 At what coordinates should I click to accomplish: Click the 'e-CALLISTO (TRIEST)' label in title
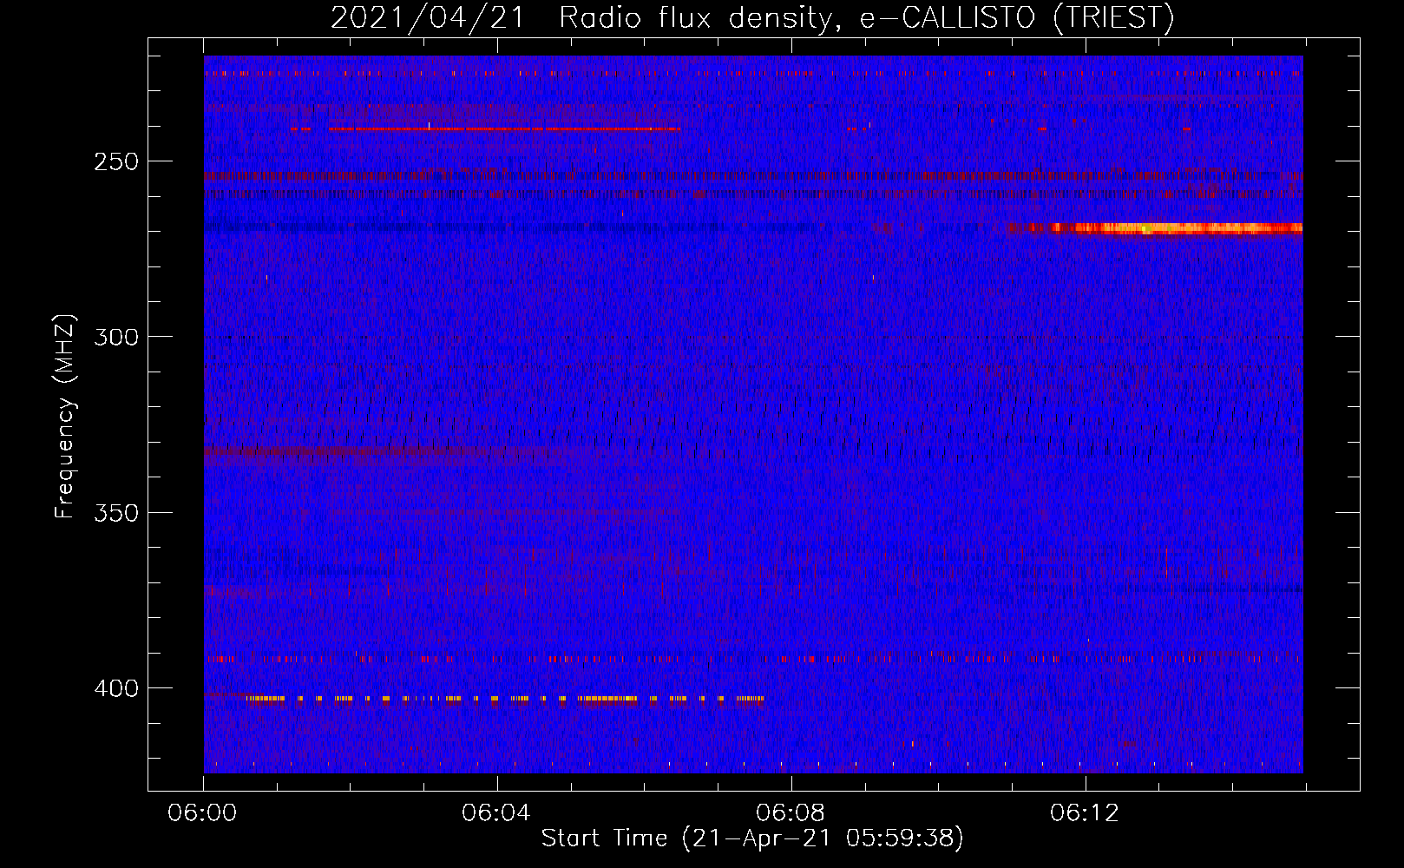[x=1017, y=17]
